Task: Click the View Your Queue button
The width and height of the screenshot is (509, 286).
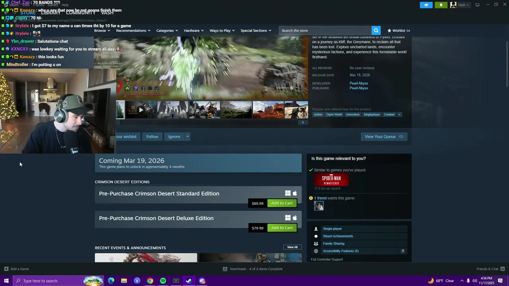Action: coord(384,137)
